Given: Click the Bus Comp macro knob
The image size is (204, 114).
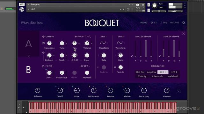Looking at the screenshot, I should point(144,91).
